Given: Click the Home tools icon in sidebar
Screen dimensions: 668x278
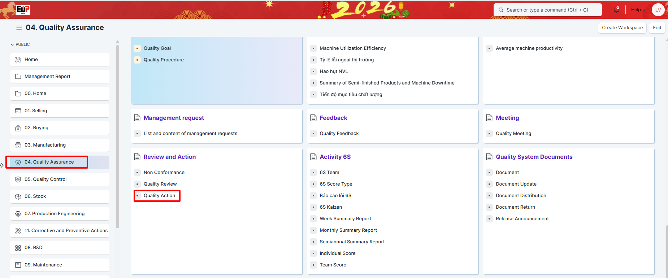Looking at the screenshot, I should (x=18, y=60).
